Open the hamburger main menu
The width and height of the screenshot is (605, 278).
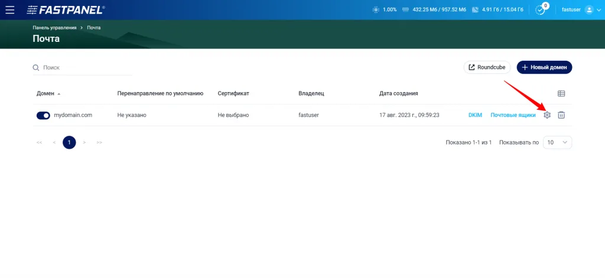[x=9, y=9]
